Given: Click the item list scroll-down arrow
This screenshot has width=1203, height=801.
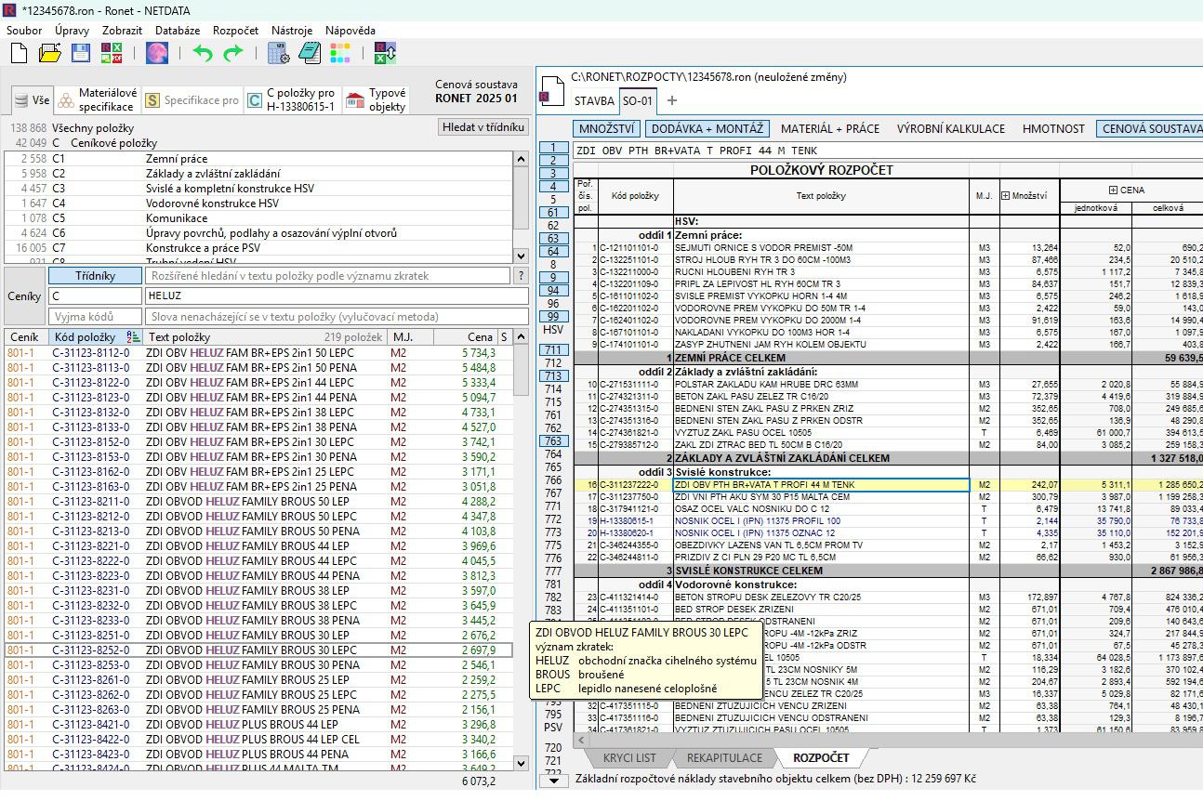Looking at the screenshot, I should coord(522,763).
